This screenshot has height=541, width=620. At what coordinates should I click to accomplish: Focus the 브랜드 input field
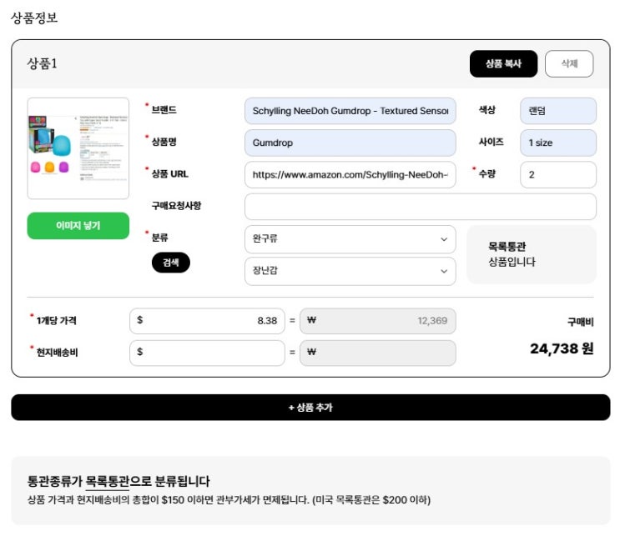click(350, 111)
